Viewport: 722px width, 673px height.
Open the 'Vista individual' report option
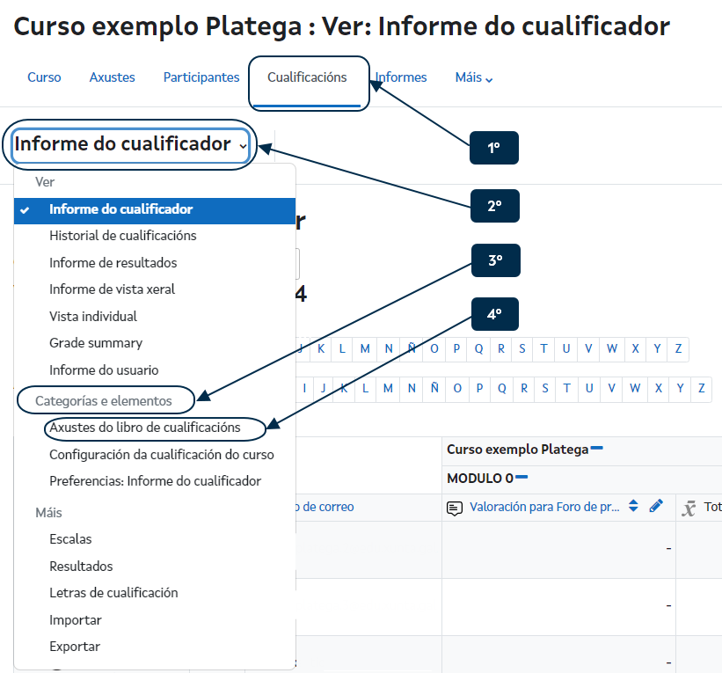[x=94, y=315]
